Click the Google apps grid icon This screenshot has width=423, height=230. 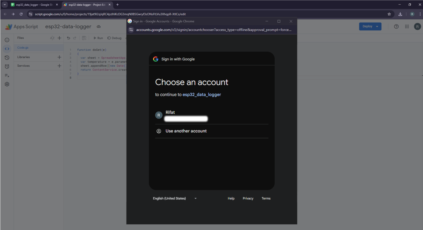pyautogui.click(x=407, y=27)
